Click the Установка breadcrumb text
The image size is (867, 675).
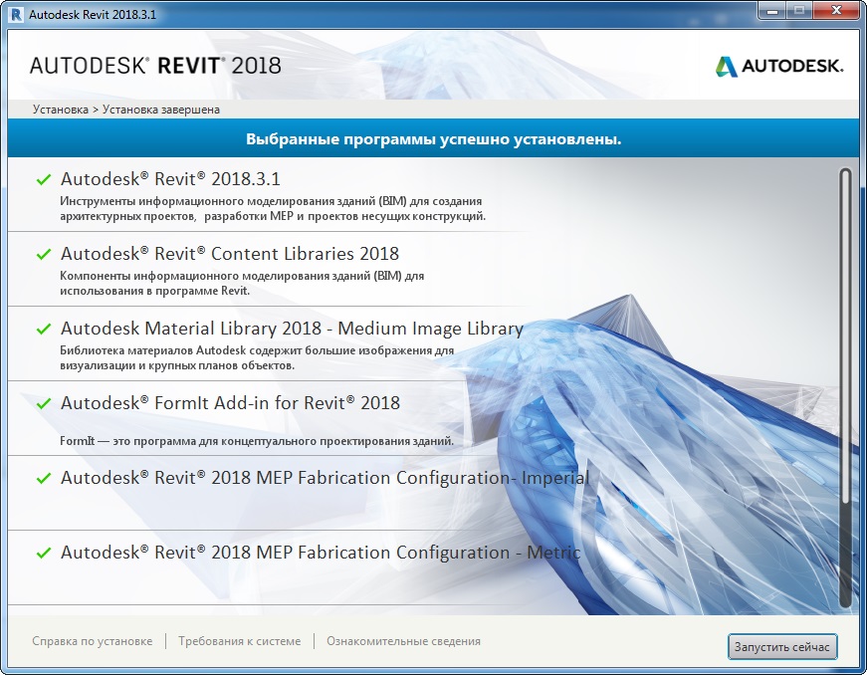[60, 110]
